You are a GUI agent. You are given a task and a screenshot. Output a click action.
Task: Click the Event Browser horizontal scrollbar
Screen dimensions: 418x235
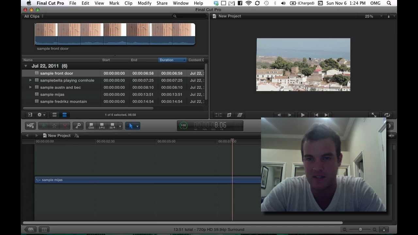88,108
